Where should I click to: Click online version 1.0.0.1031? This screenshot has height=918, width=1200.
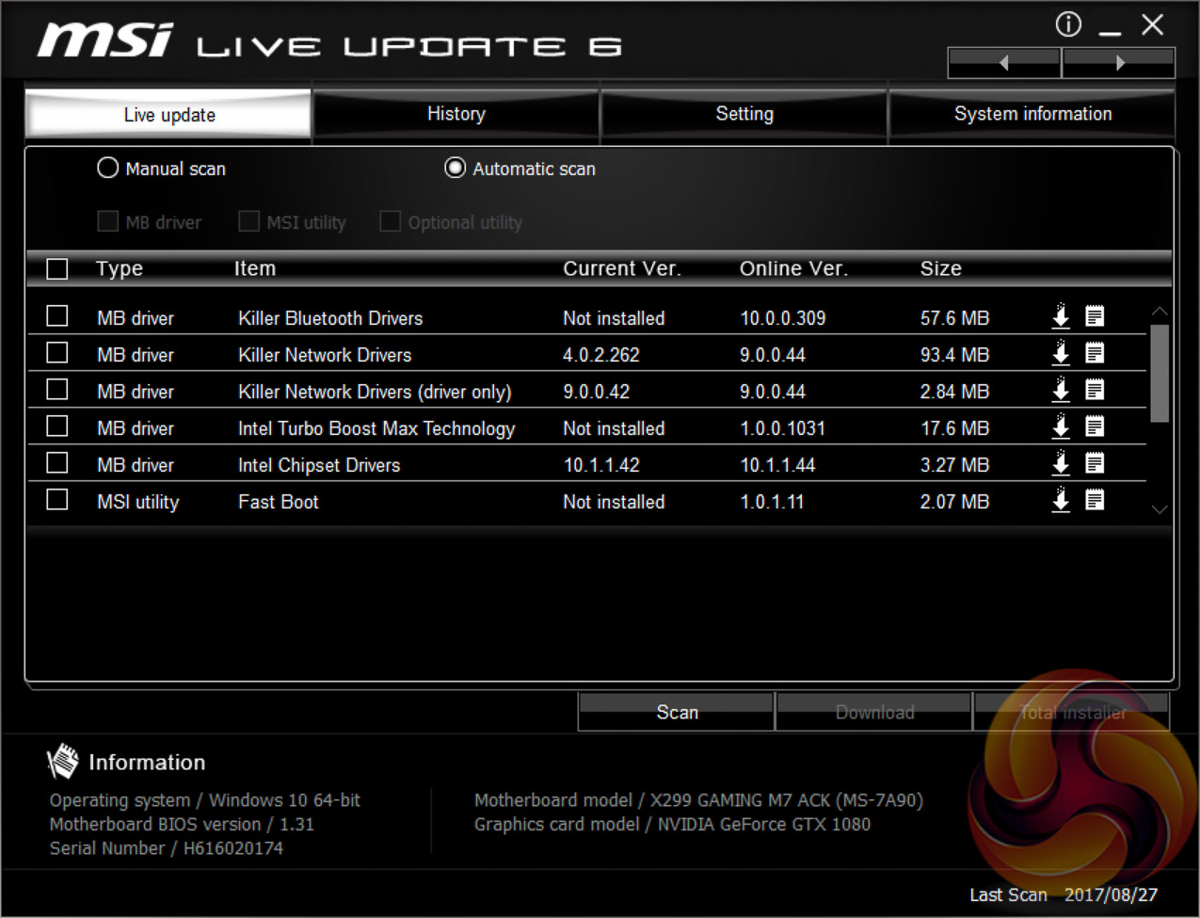coord(783,428)
